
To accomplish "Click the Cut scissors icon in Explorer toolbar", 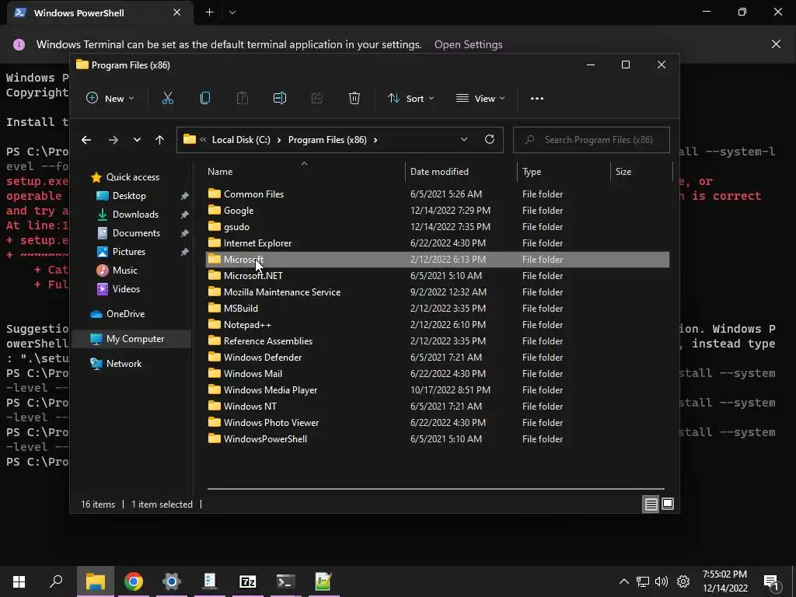I will [168, 98].
